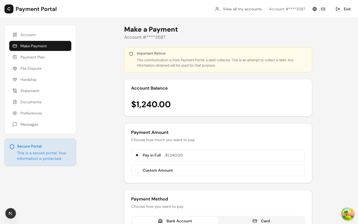Click the $1,240.00 account balance value

pos(151,104)
